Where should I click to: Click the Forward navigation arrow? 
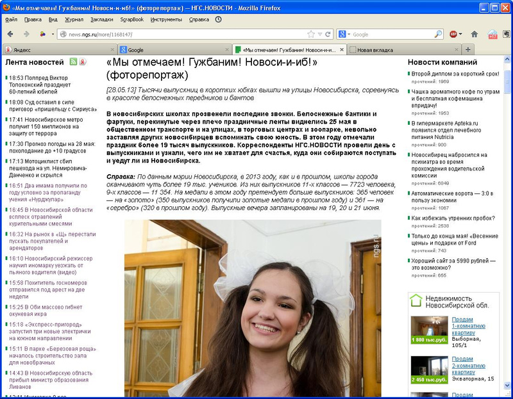(26, 34)
